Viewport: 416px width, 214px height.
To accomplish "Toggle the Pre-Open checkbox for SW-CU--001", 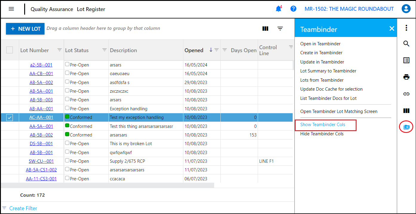I will pyautogui.click(x=67, y=160).
